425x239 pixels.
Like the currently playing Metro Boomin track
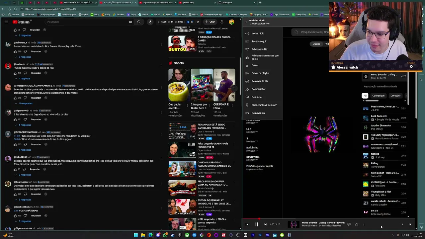[357, 225]
